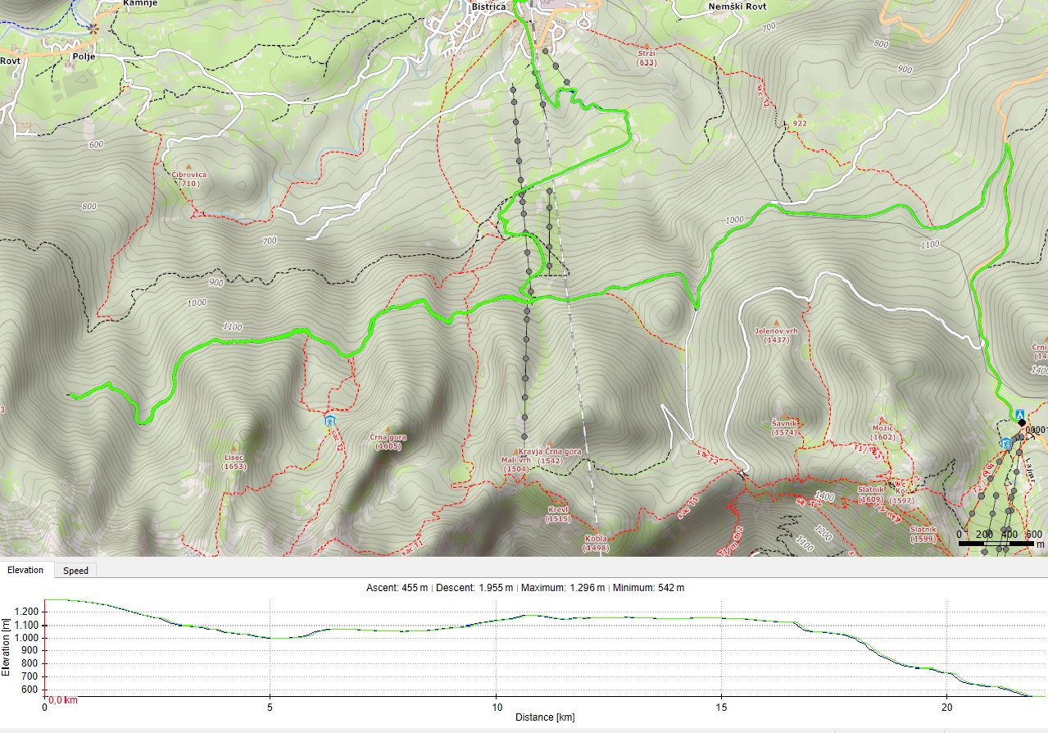
Task: Switch to the Speed tab
Action: tap(75, 571)
